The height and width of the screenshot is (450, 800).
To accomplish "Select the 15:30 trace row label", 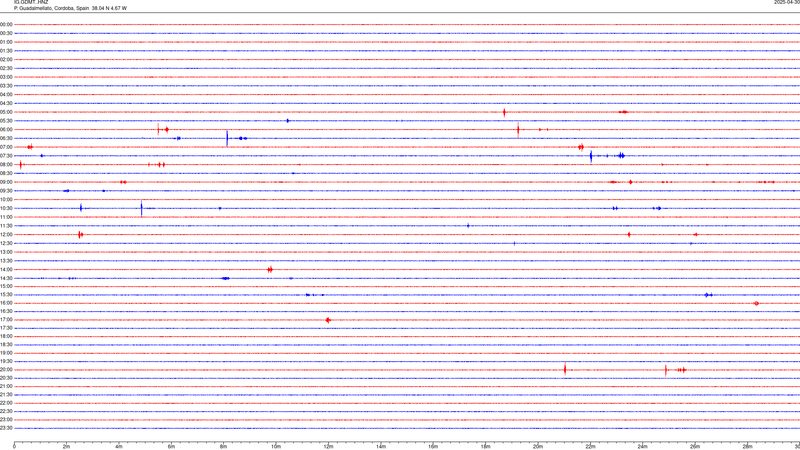I will point(6,295).
